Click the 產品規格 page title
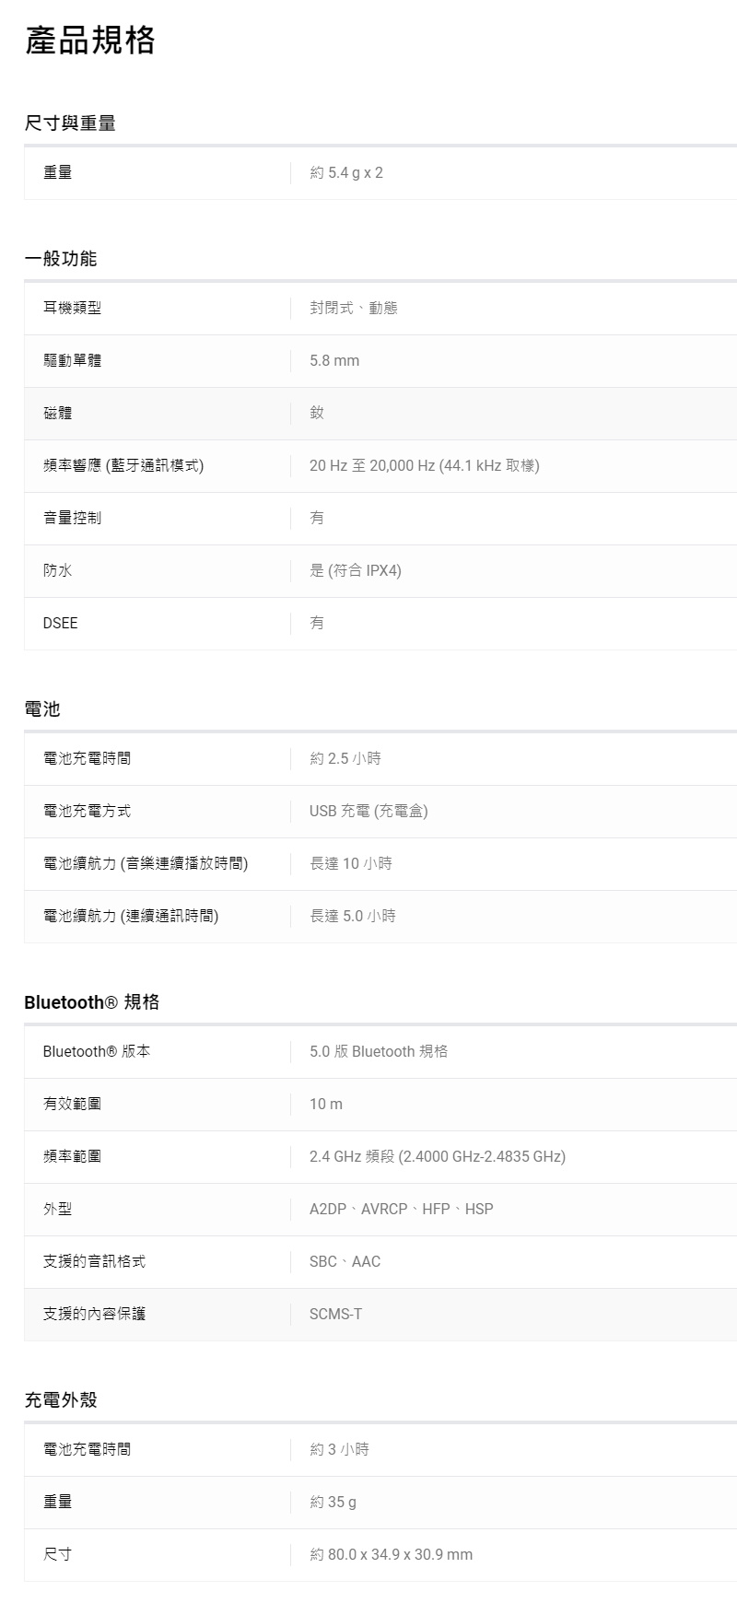737x1603 pixels. click(x=90, y=41)
